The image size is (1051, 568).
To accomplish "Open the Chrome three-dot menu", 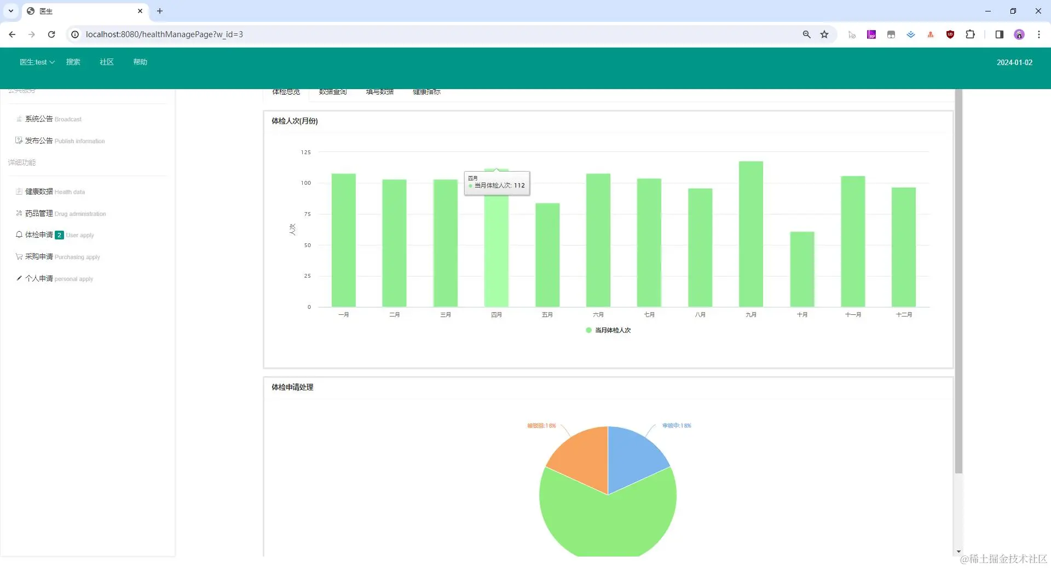I will pyautogui.click(x=1039, y=34).
